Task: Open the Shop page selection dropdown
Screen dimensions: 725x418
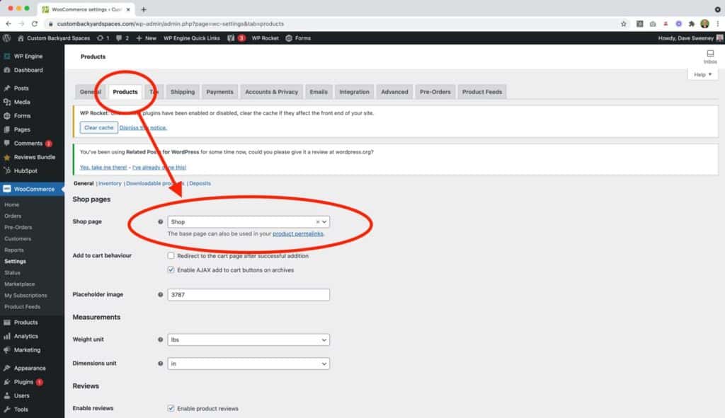Action: (x=249, y=221)
